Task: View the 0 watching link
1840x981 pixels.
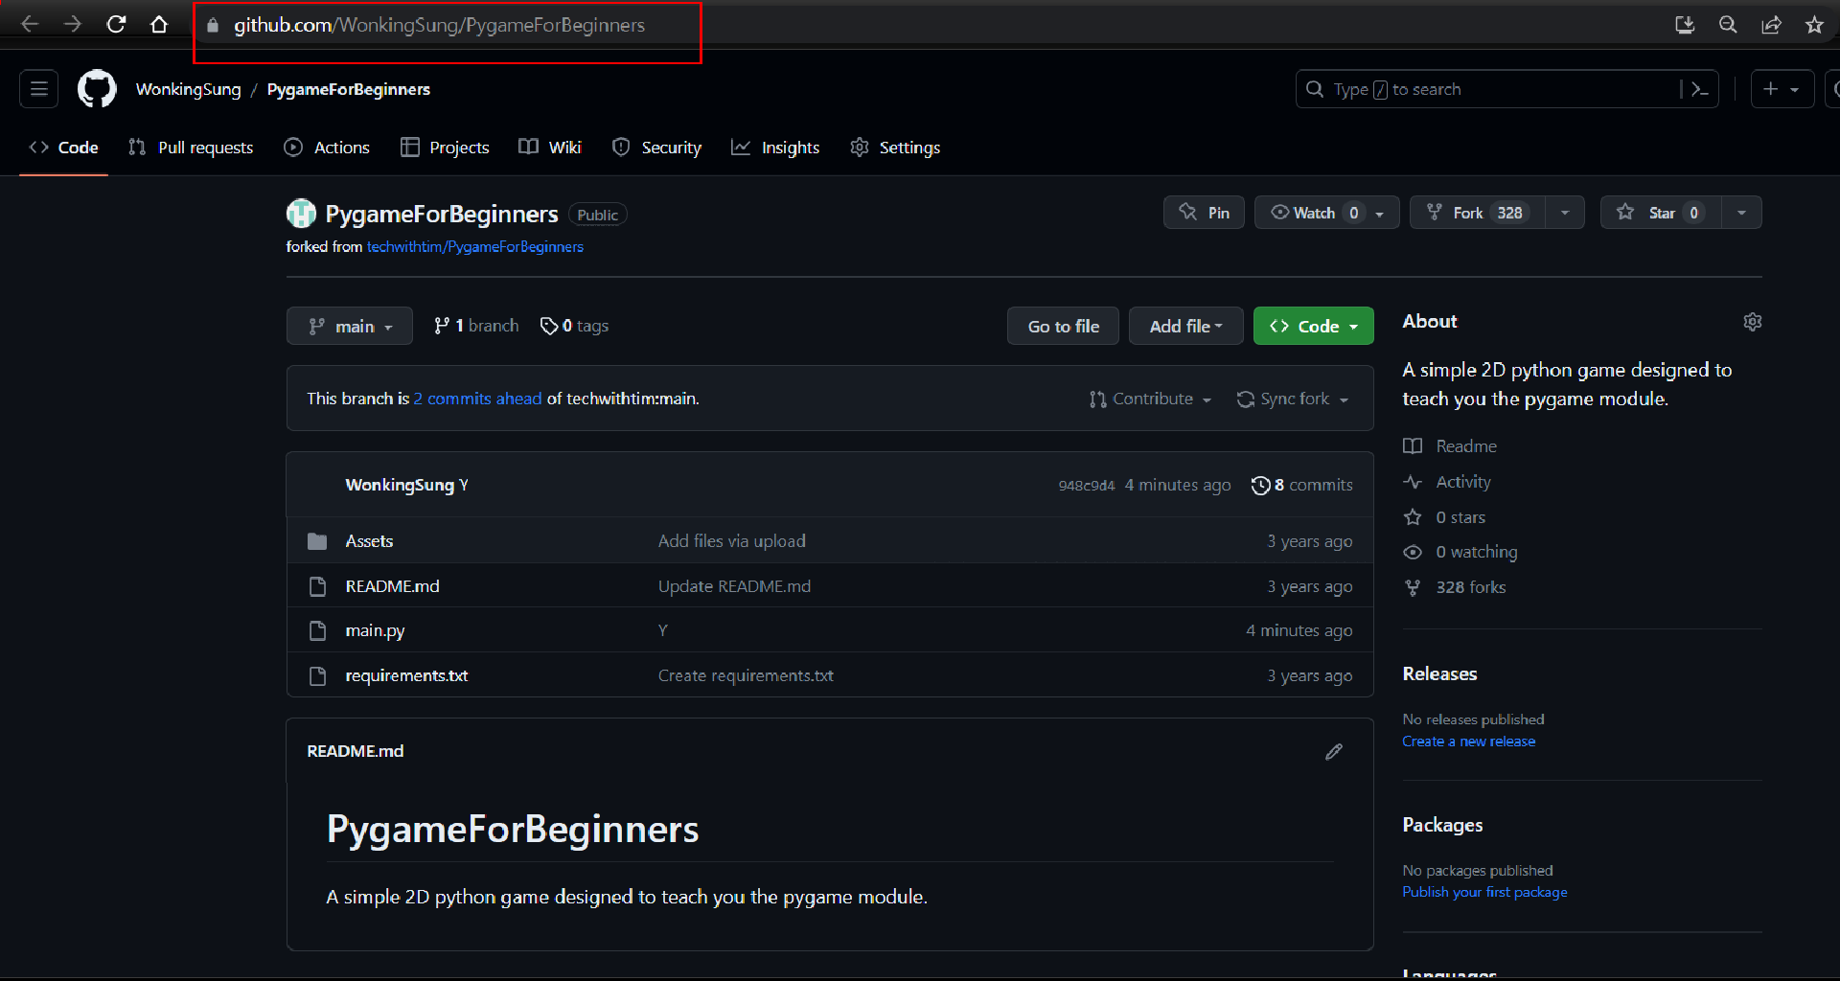Action: tap(1460, 553)
